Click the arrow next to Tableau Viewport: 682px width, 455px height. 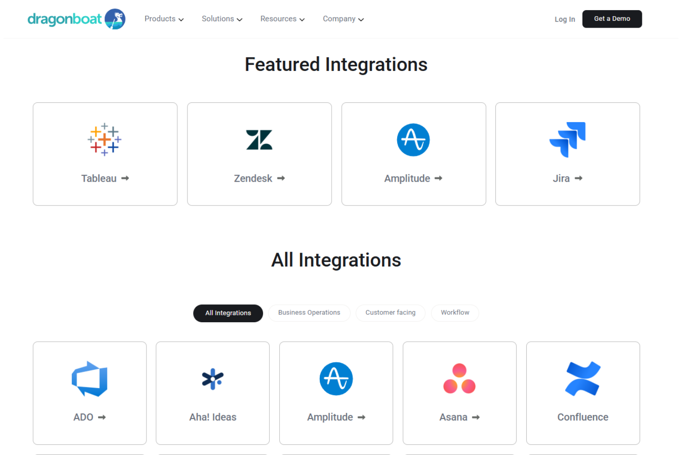[x=125, y=178]
